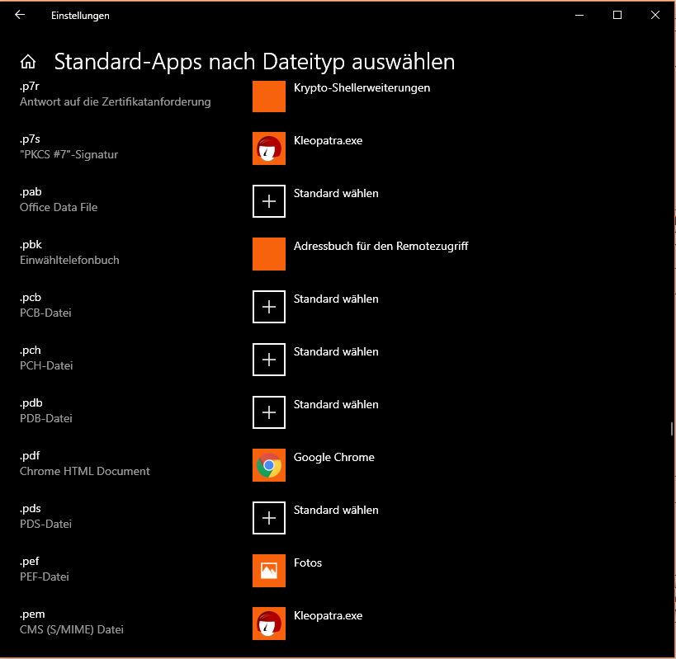This screenshot has height=659, width=676.
Task: Click the plus icon for .pds
Action: [x=268, y=518]
